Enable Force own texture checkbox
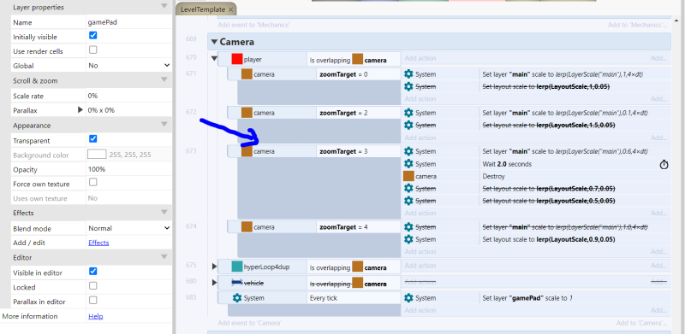This screenshot has height=334, width=685. (x=92, y=182)
